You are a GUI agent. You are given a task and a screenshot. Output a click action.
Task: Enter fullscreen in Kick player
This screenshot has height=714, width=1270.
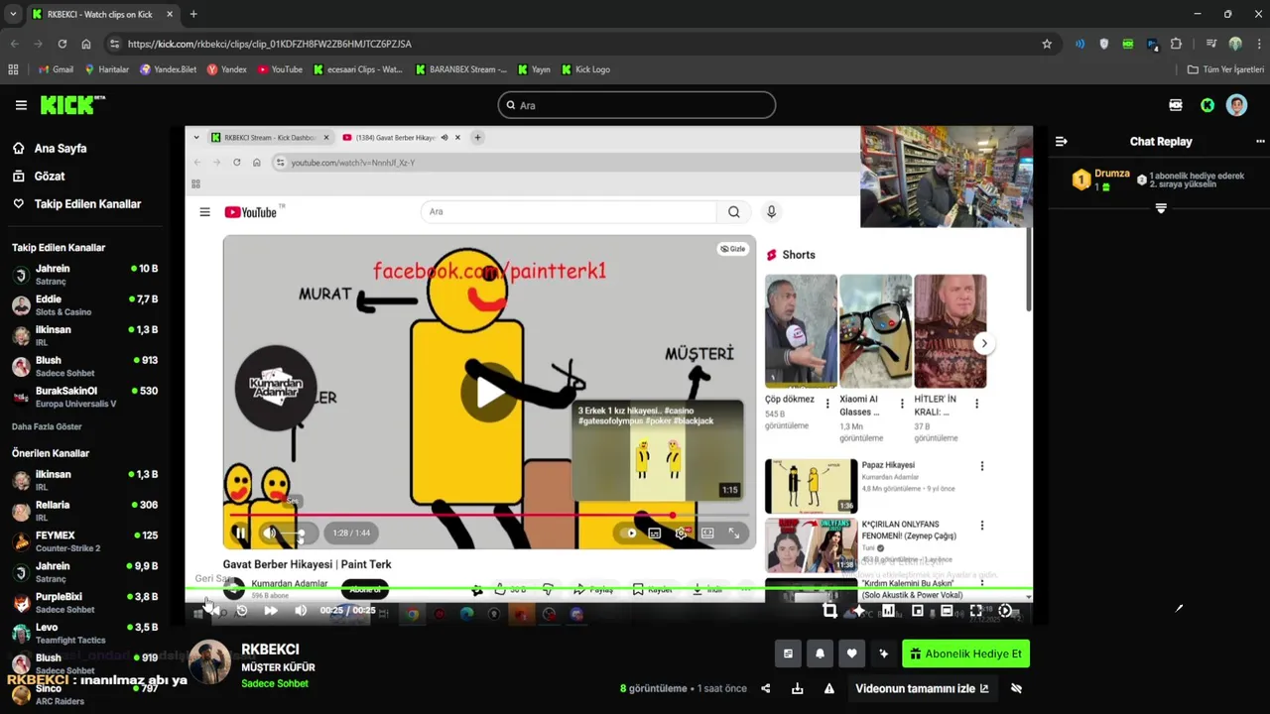click(976, 611)
